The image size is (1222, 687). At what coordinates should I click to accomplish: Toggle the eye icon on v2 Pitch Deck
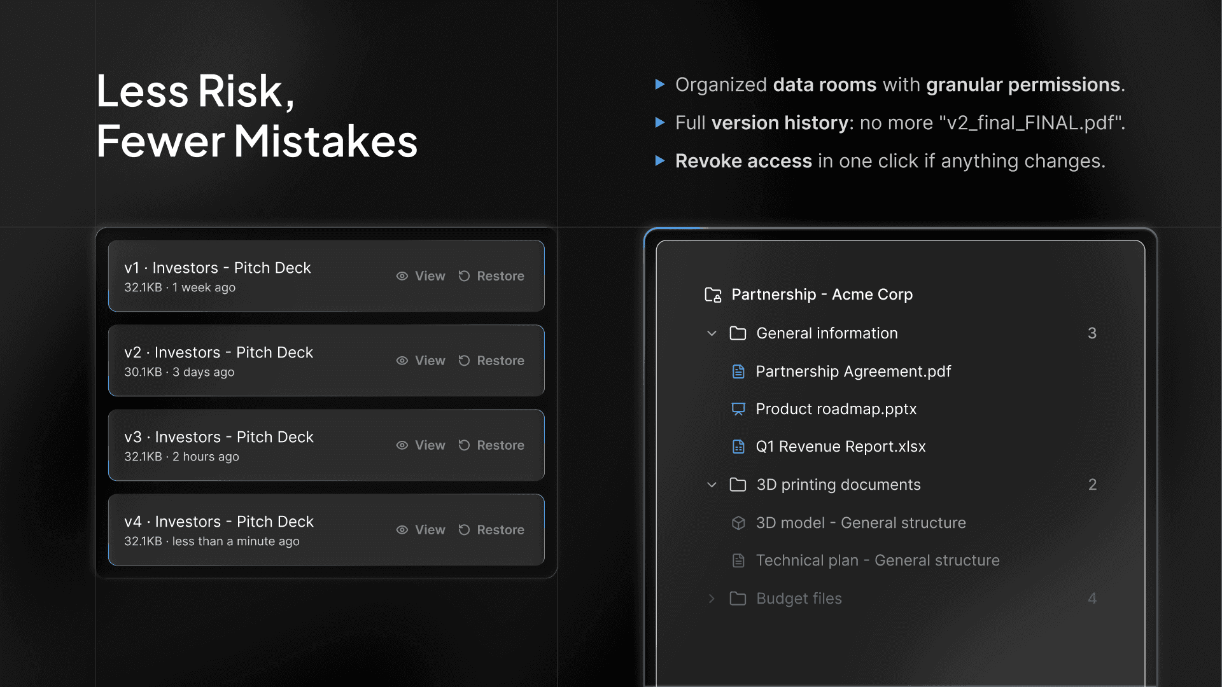[402, 361]
